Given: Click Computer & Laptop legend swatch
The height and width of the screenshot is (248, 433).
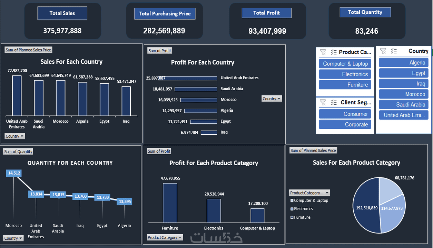Looking at the screenshot, I should point(292,200).
